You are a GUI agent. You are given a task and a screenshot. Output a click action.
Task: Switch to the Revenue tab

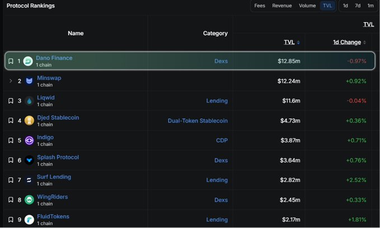[x=282, y=6]
